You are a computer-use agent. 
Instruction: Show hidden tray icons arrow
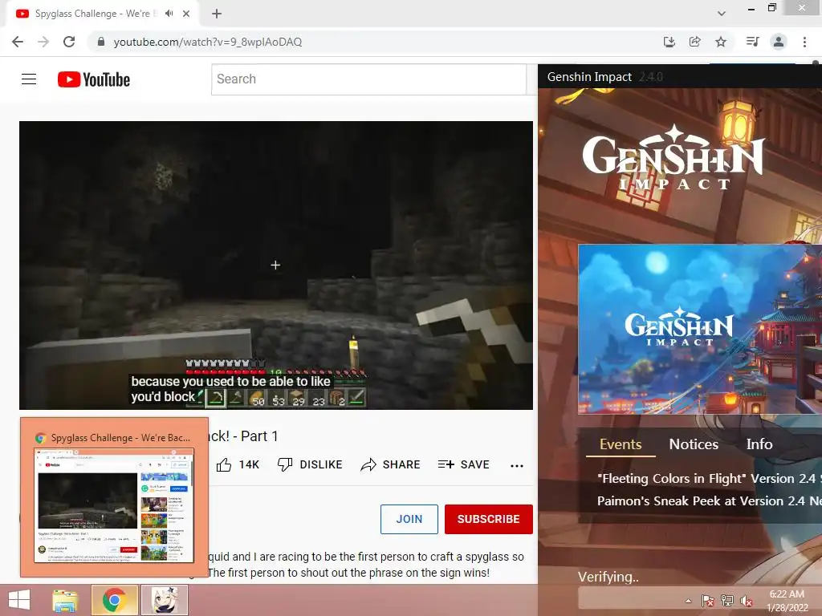688,601
